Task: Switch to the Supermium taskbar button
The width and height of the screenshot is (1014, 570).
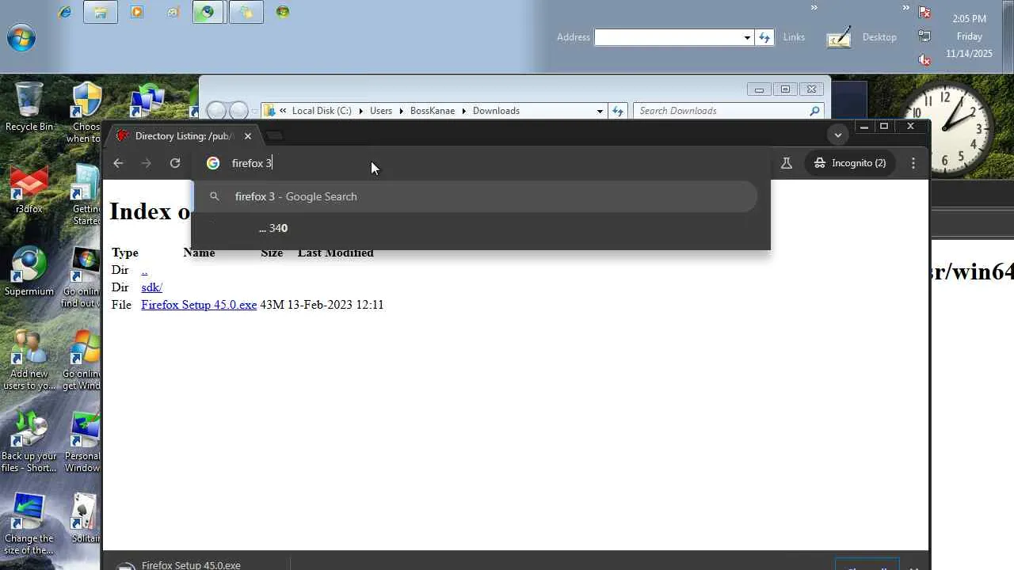Action: (x=208, y=12)
